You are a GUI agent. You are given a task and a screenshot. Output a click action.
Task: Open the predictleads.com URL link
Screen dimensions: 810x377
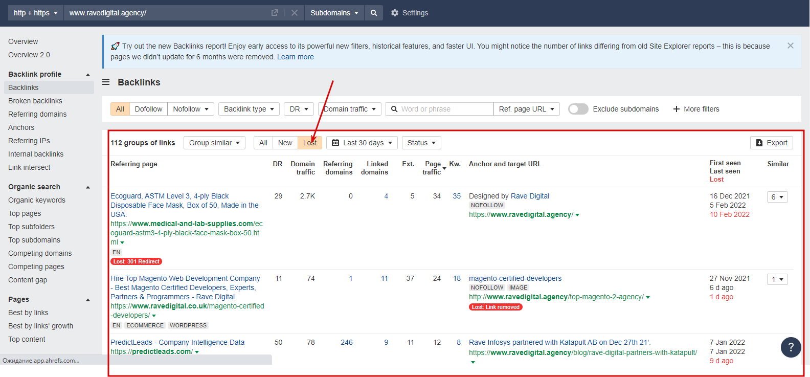(x=152, y=351)
